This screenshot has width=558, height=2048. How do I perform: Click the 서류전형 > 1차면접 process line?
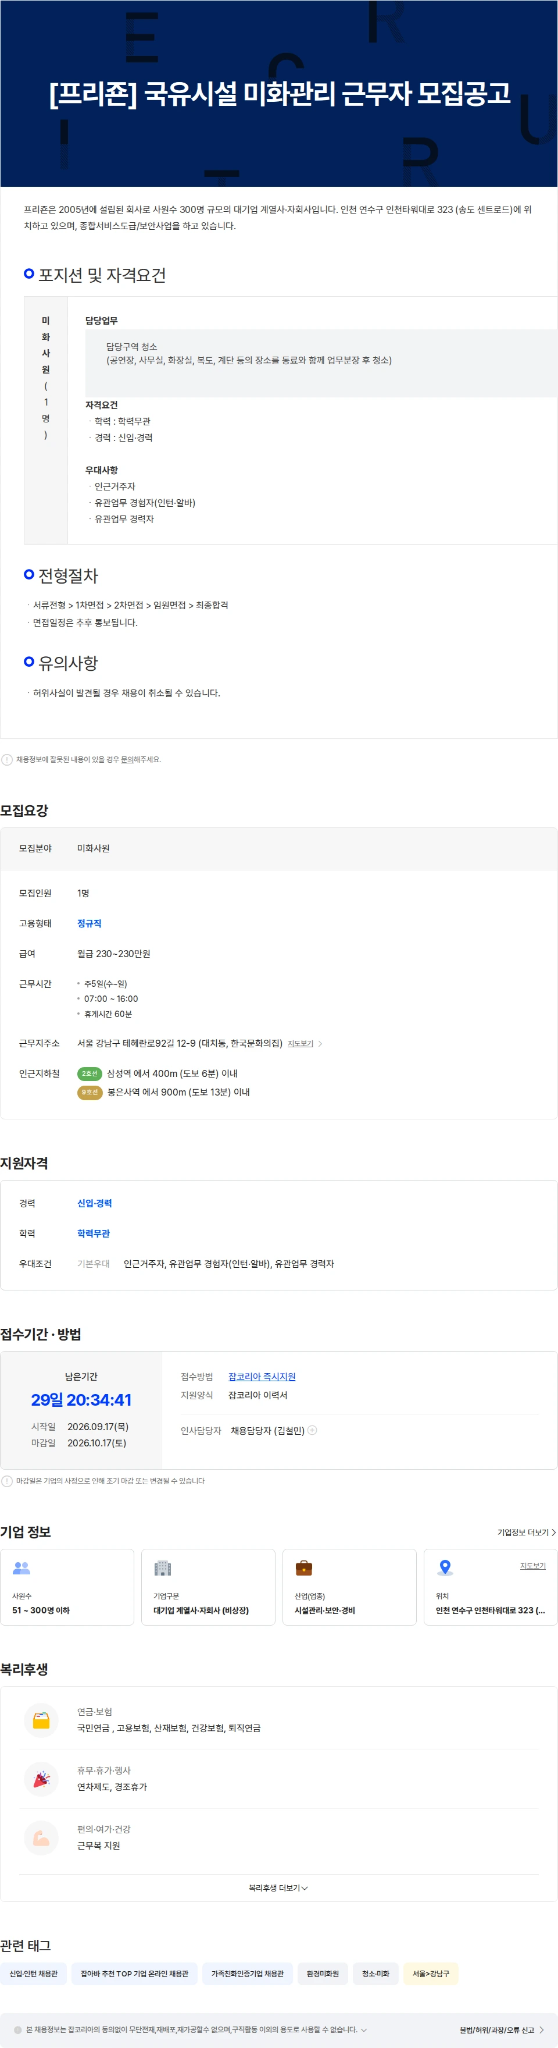pos(130,605)
